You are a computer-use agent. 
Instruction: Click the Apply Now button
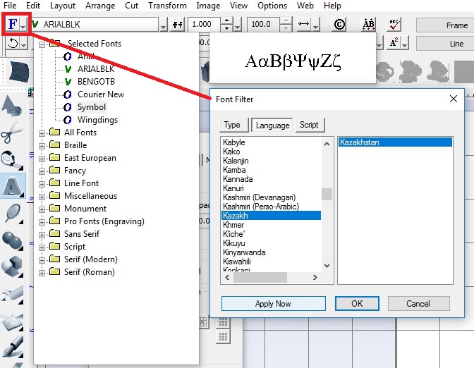tap(273, 303)
